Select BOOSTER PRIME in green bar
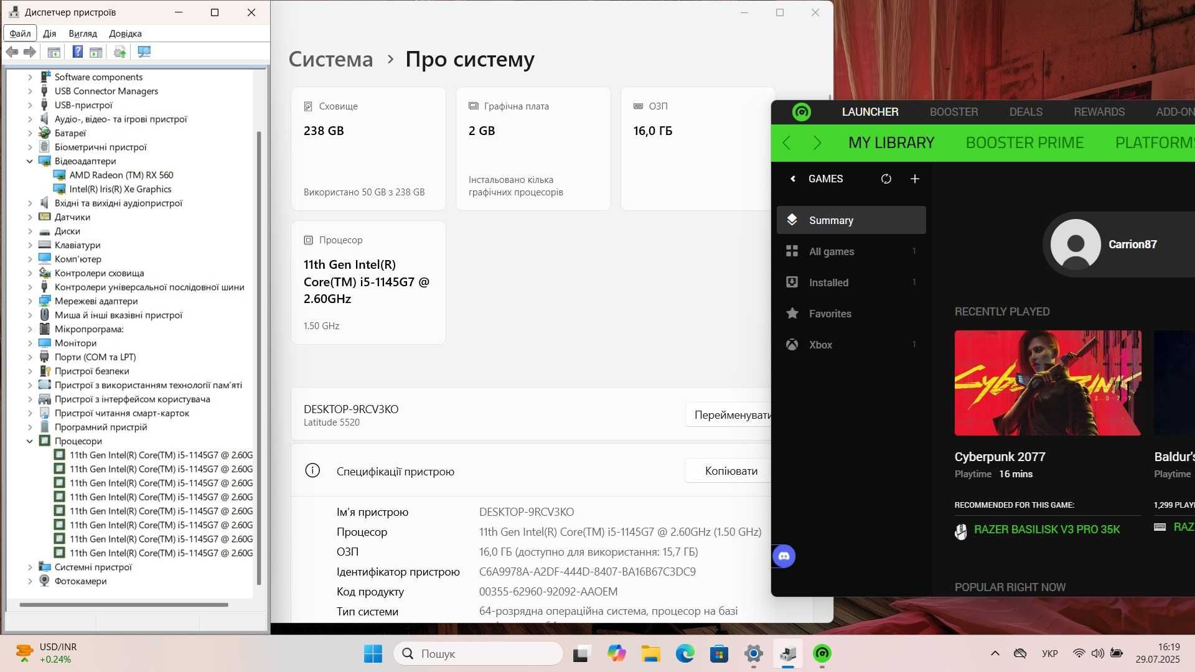This screenshot has height=672, width=1195. 1024,143
